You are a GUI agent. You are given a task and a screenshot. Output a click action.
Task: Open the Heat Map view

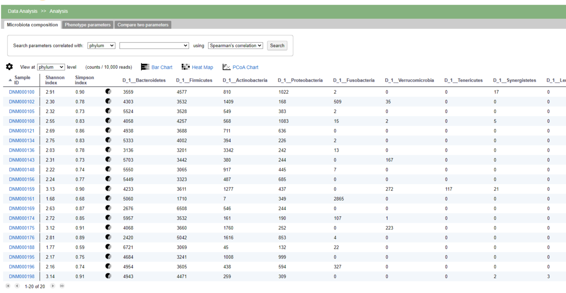197,67
